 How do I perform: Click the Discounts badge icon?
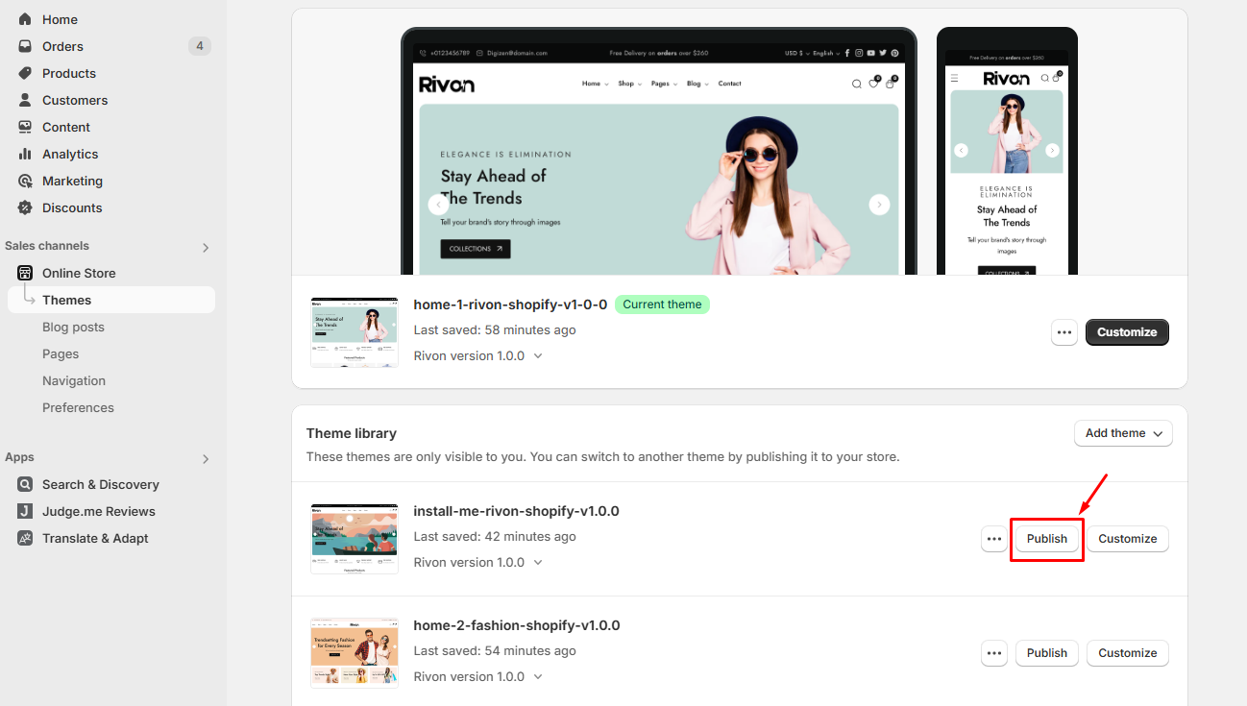25,207
